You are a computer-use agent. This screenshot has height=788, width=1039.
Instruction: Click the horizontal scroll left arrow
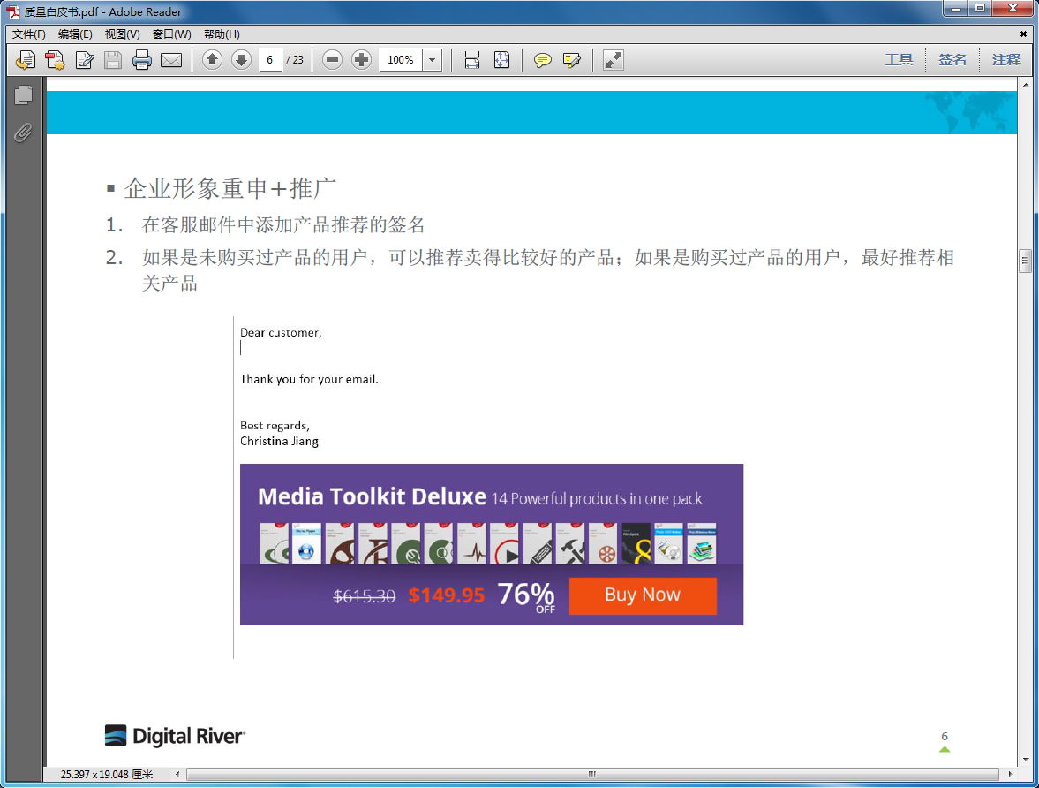177,774
